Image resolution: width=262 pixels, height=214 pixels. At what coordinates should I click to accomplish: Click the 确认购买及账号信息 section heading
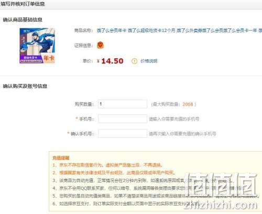point(25,86)
